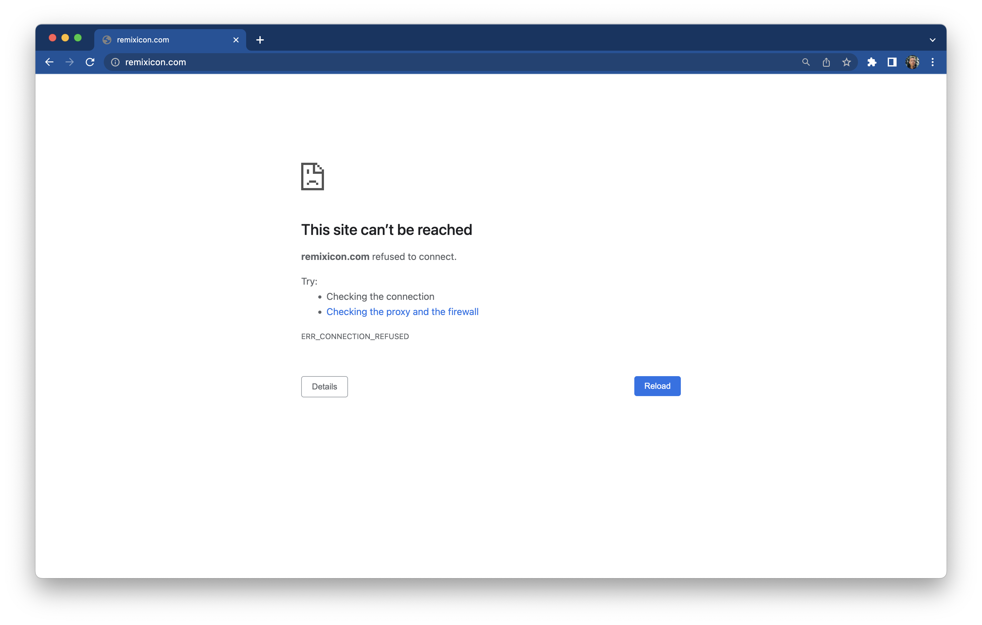The image size is (982, 625).
Task: Open the profile avatar
Action: click(x=913, y=62)
